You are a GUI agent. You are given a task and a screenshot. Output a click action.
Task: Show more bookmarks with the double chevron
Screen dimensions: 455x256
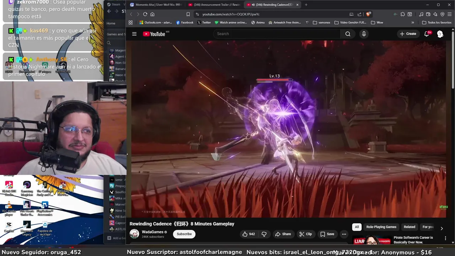click(413, 22)
